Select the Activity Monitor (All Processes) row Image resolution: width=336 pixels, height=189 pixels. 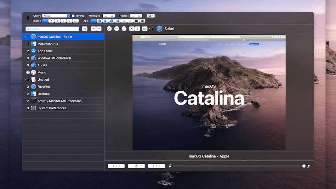tap(63, 101)
